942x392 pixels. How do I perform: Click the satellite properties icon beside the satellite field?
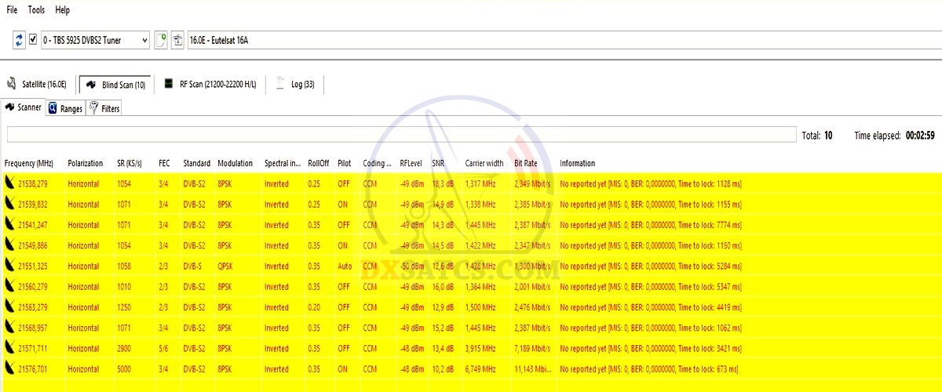[x=177, y=40]
